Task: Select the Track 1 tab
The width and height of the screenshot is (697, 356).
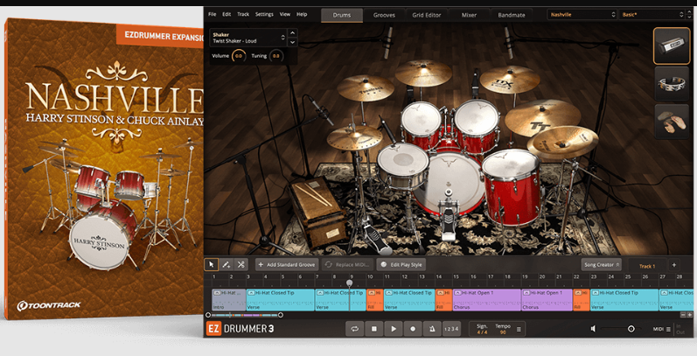Action: point(647,266)
